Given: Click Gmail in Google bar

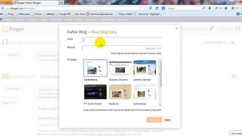Looking at the screenshot, I should click(68, 20).
